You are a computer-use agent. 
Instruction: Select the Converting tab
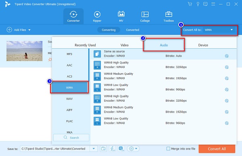pos(108,30)
